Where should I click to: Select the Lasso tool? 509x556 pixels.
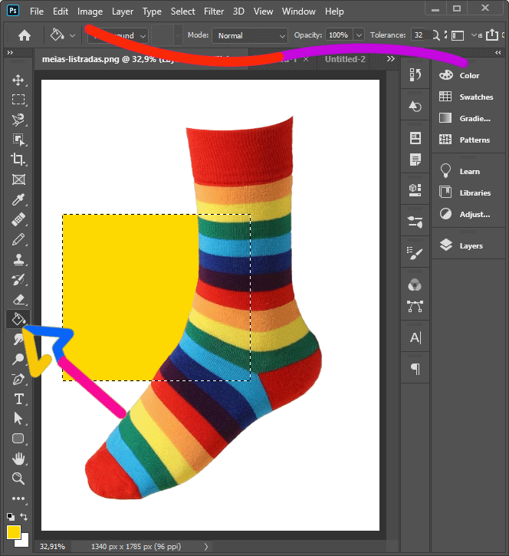(18, 120)
